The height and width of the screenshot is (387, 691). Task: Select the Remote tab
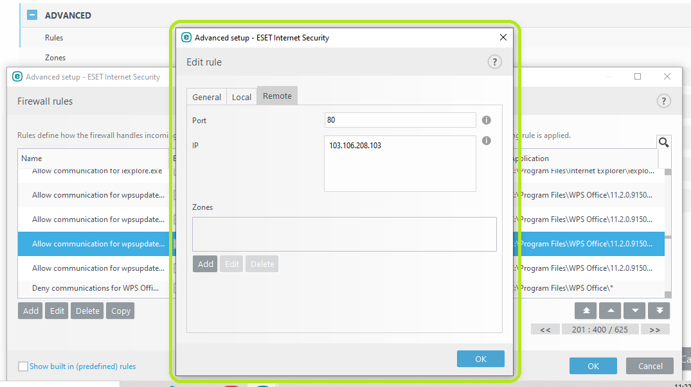pos(277,96)
